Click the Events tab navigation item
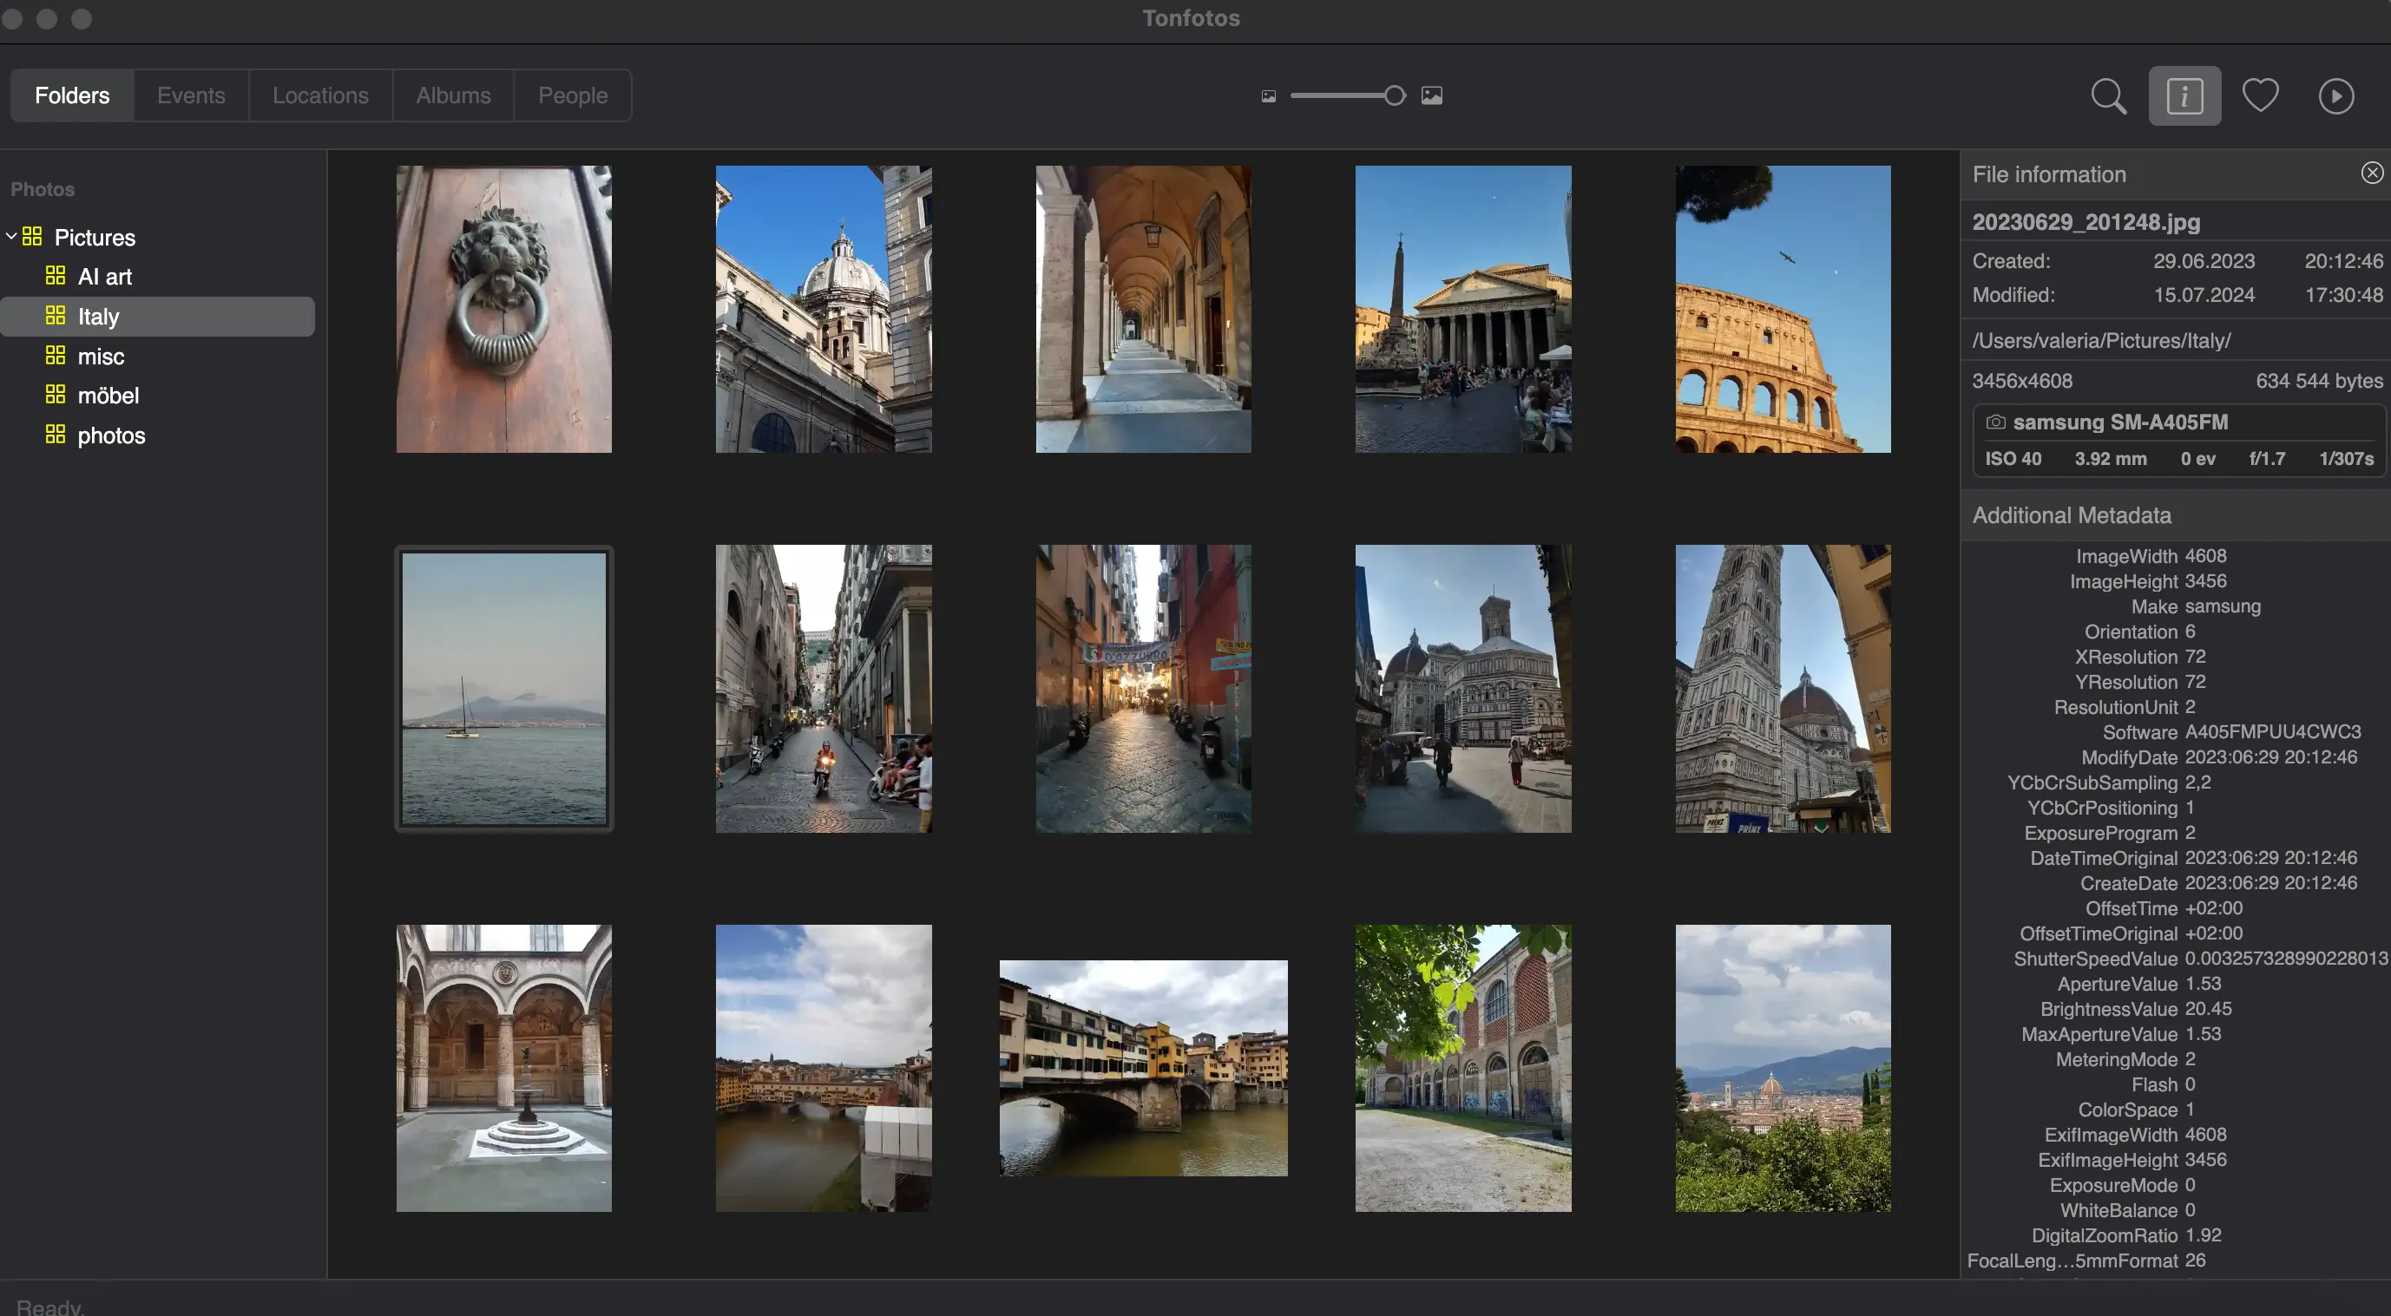Image resolution: width=2391 pixels, height=1316 pixels. 190,94
